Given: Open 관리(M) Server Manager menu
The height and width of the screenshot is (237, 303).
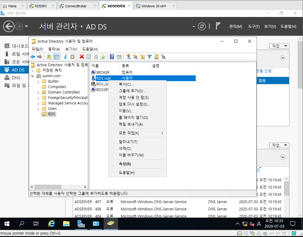Looking at the screenshot, I should [235, 26].
